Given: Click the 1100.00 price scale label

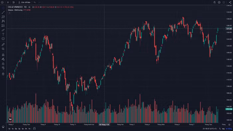Looking at the screenshot, I should tap(229, 86).
